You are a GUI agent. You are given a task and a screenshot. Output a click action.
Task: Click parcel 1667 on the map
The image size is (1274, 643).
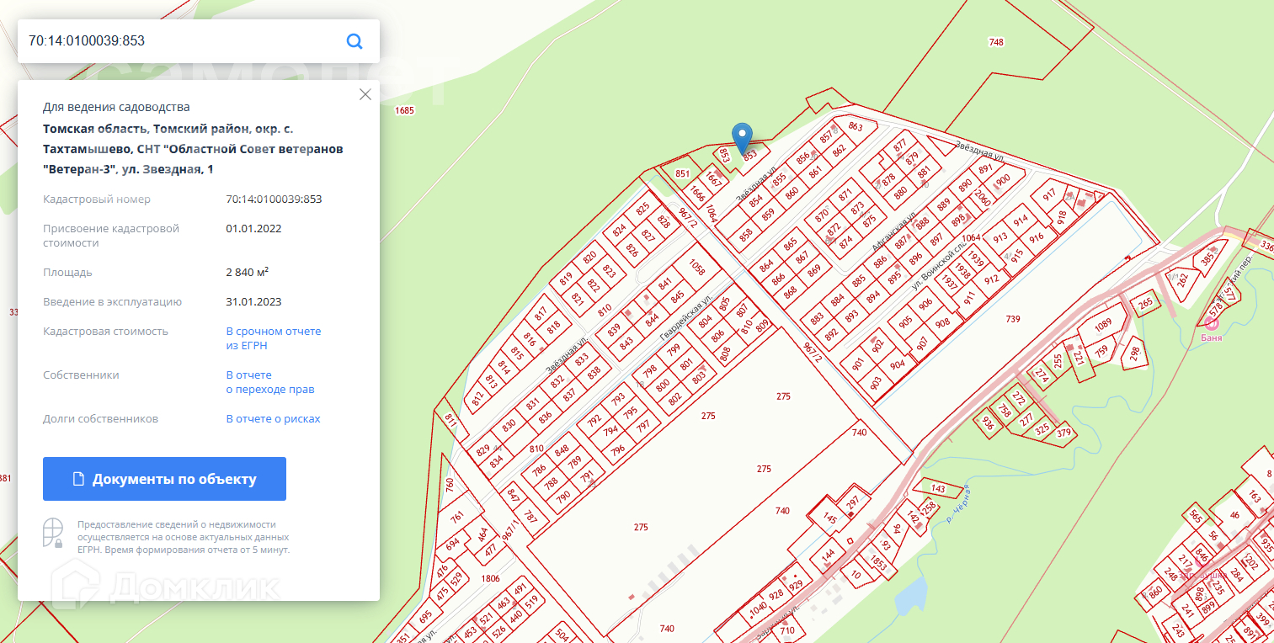click(714, 179)
